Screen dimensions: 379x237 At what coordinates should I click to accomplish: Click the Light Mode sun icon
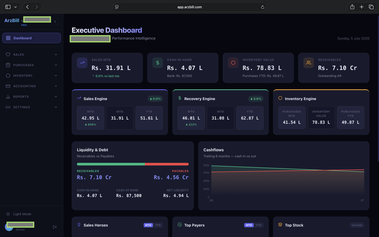pos(8,214)
